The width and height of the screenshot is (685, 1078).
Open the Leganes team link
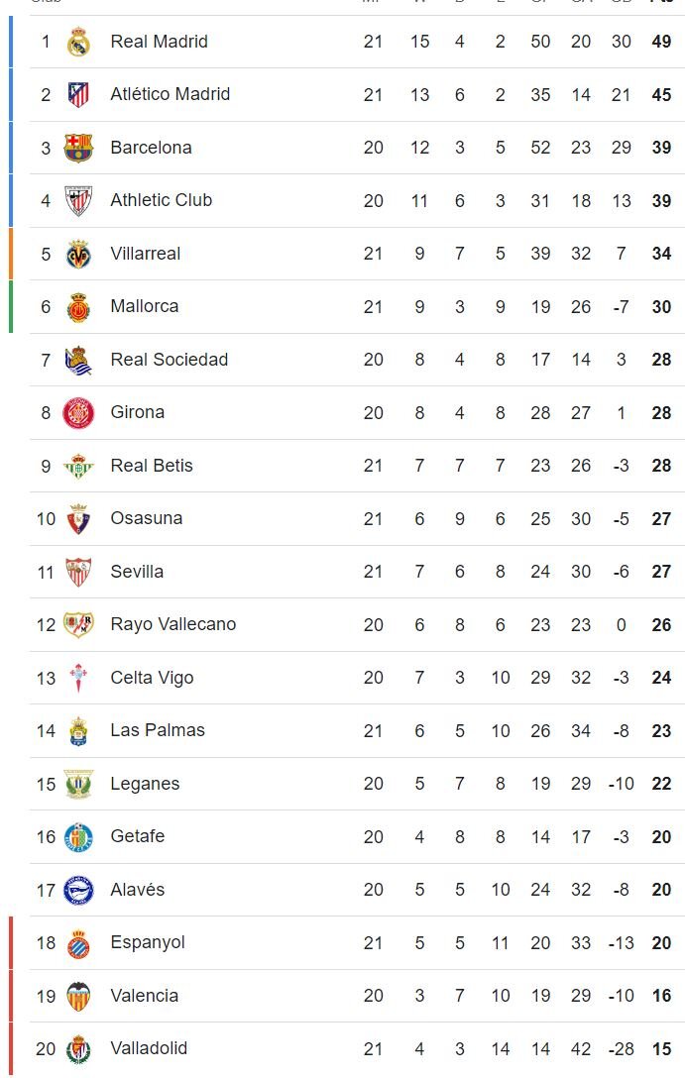tap(145, 784)
